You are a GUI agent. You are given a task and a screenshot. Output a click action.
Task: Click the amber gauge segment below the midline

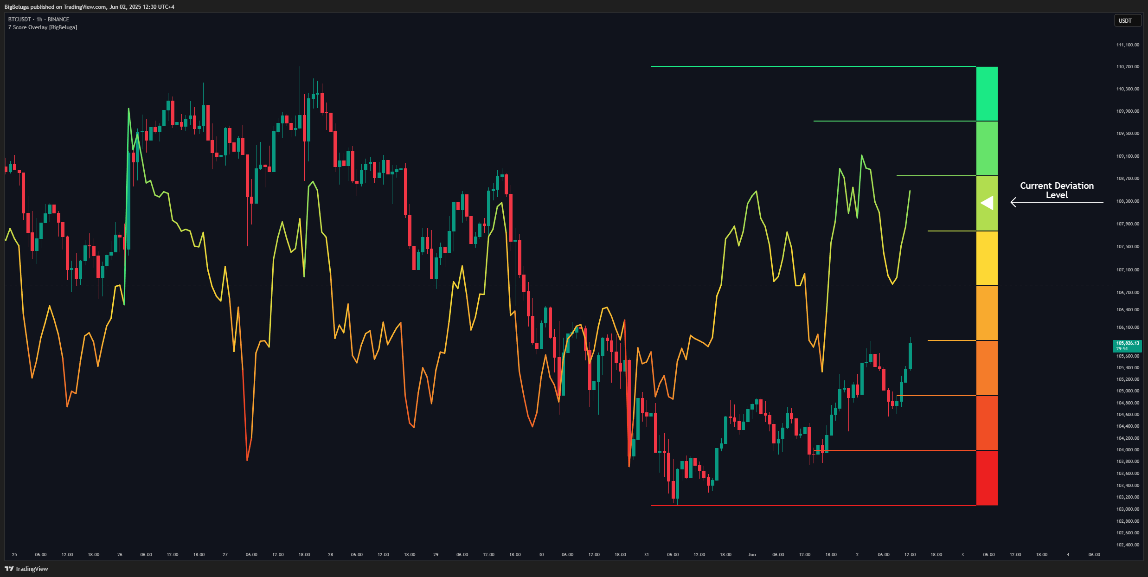coord(987,313)
